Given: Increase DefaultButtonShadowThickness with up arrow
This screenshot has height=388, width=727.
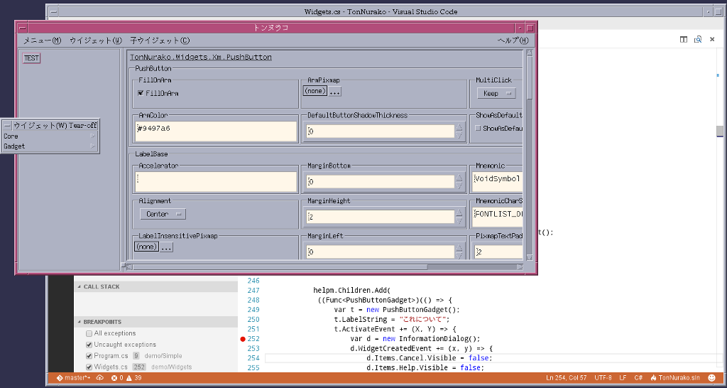Looking at the screenshot, I should click(459, 128).
